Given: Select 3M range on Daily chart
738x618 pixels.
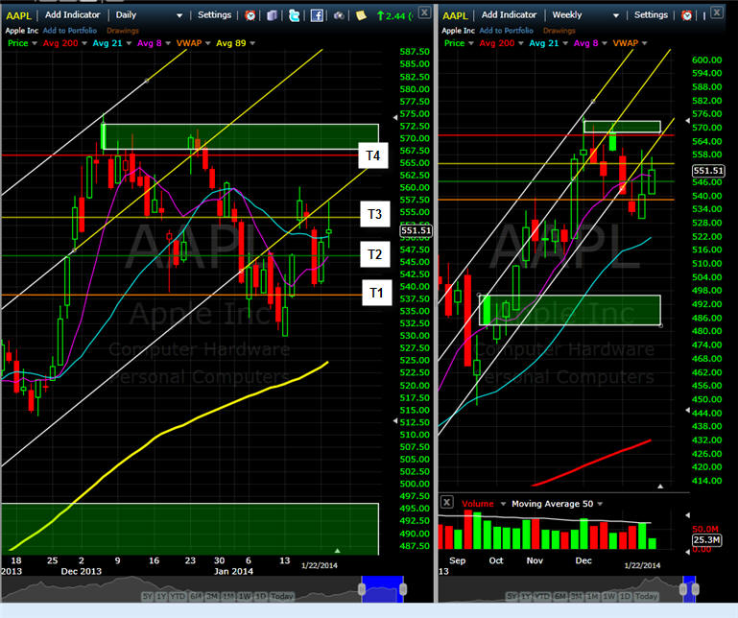Looking at the screenshot, I should pyautogui.click(x=212, y=596).
